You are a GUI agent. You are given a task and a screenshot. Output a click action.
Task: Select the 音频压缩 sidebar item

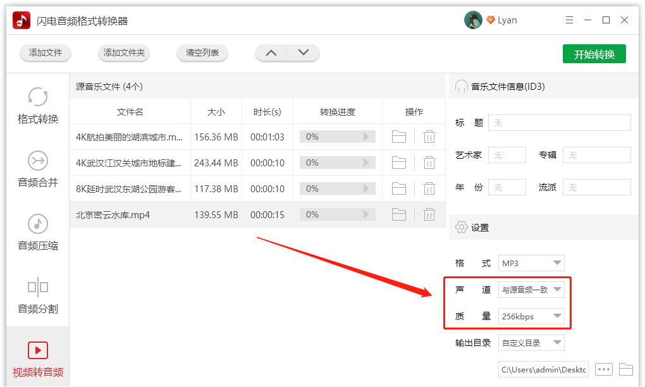[x=38, y=233]
